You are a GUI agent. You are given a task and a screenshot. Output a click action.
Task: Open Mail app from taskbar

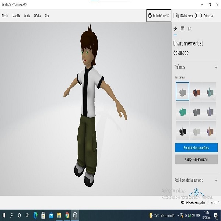[x=51, y=215]
